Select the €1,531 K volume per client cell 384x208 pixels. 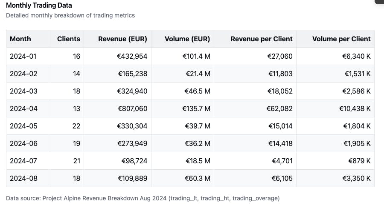[x=357, y=74]
